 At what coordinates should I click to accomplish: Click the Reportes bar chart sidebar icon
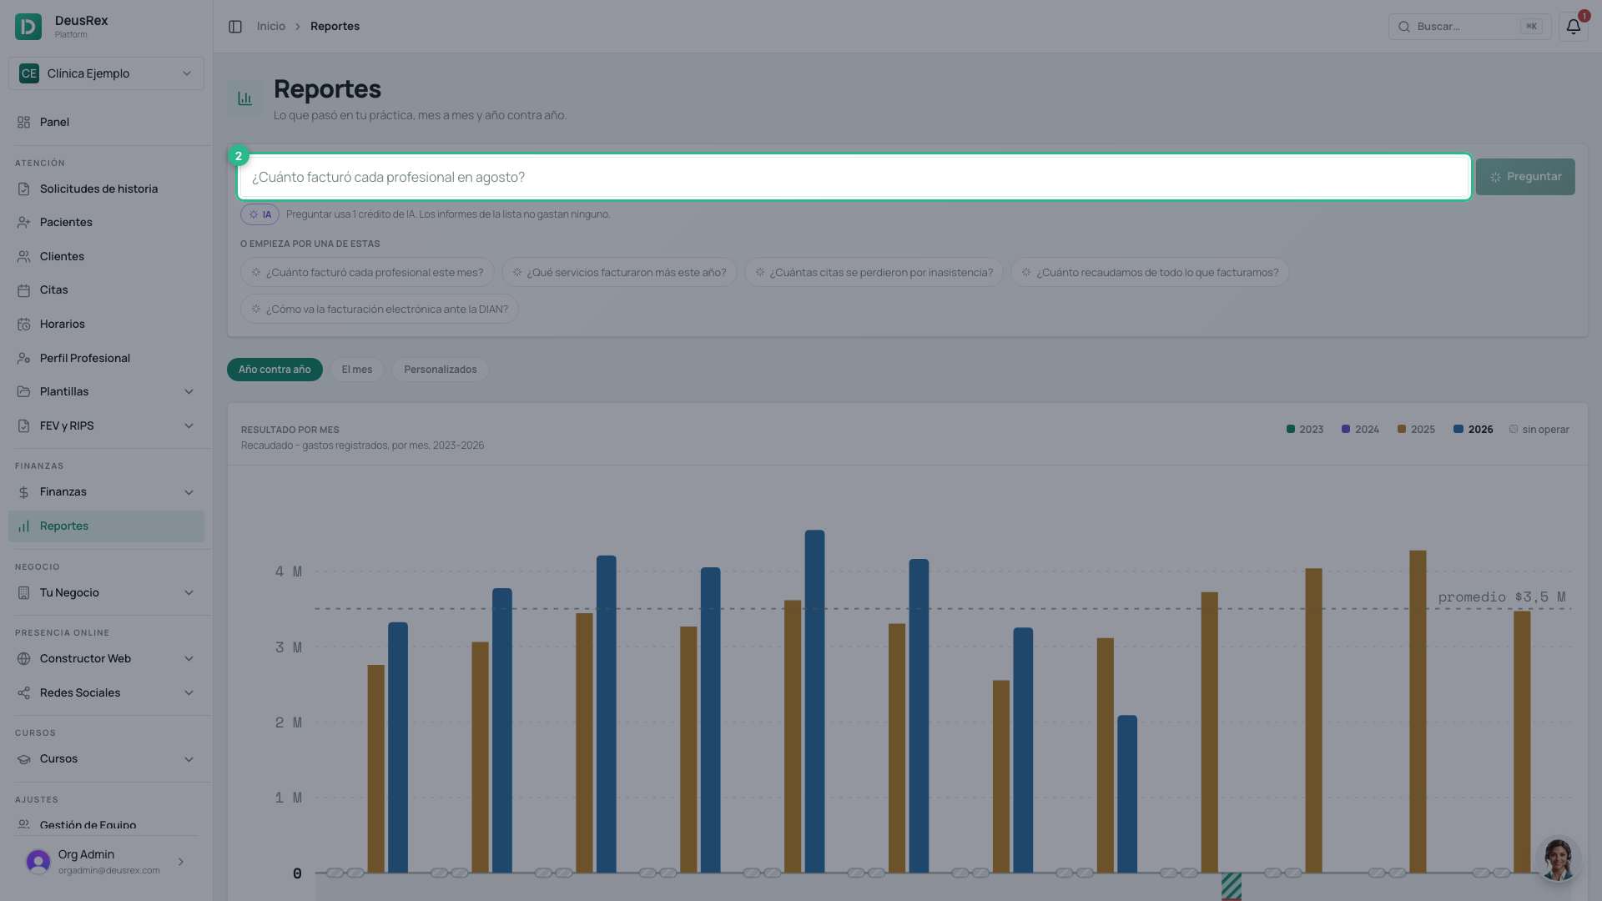click(23, 526)
